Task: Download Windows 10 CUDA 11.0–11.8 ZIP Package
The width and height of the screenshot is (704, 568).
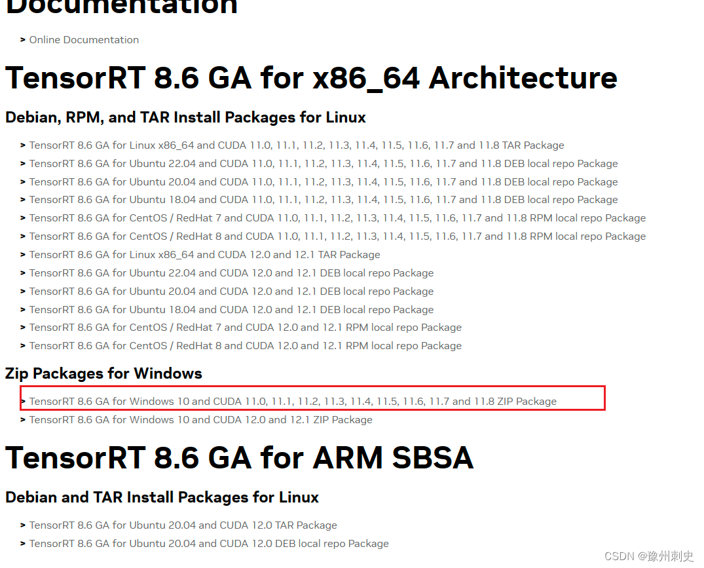Action: pos(293,402)
